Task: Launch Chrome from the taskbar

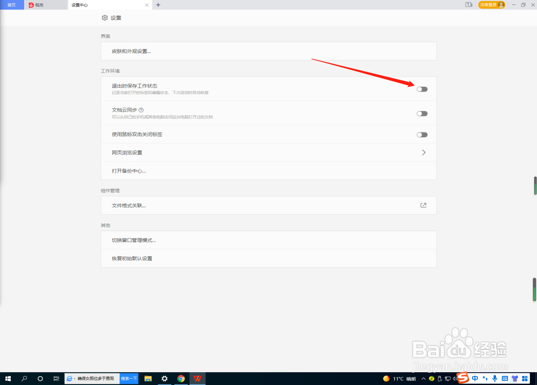Action: tap(181, 378)
